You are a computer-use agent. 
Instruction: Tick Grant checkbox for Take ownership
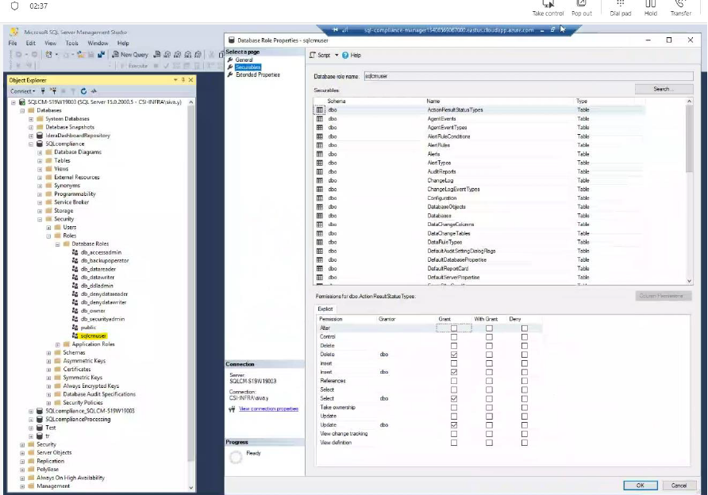tap(454, 408)
